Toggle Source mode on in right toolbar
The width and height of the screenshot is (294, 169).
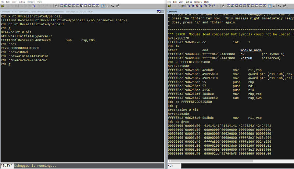pos(270,6)
